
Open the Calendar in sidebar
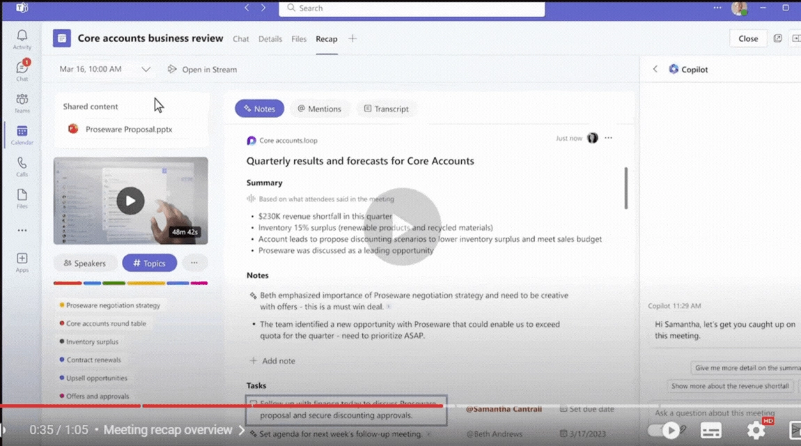coord(22,135)
